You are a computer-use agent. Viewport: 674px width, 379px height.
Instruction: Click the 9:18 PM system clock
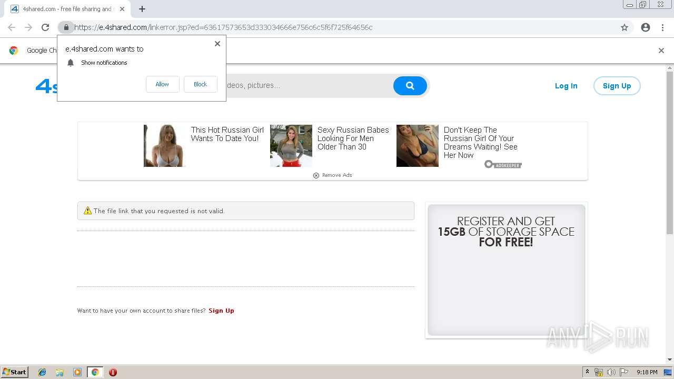click(x=647, y=372)
